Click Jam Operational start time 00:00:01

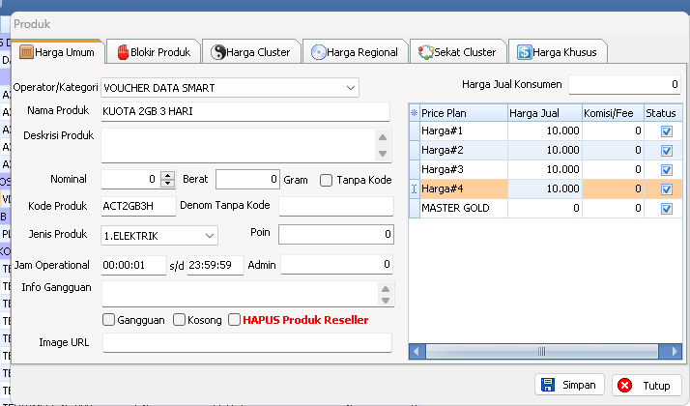(x=133, y=265)
